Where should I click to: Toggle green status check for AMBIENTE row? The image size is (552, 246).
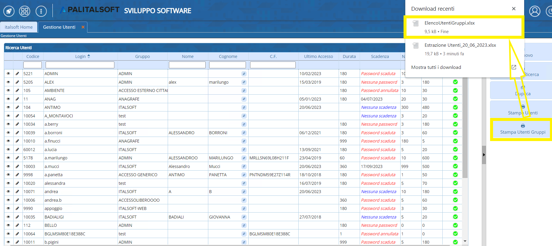(x=455, y=90)
